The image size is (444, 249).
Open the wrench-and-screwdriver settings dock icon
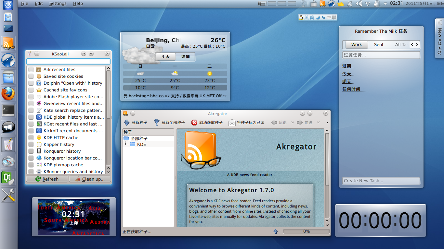coord(8,195)
